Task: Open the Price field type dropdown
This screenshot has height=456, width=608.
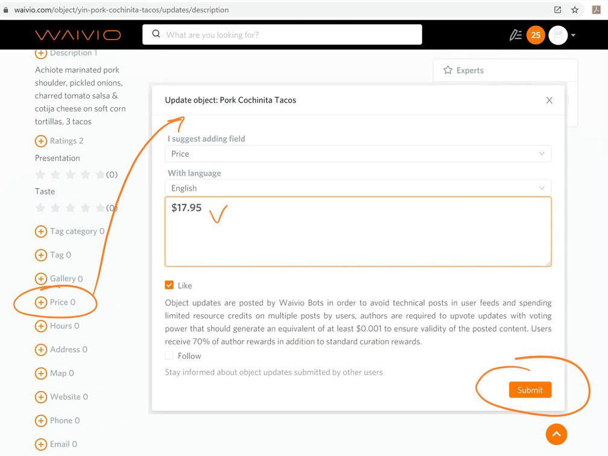Action: pyautogui.click(x=358, y=154)
